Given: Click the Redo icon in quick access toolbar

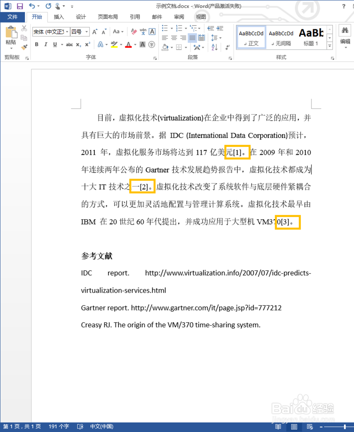Looking at the screenshot, I should pos(48,6).
